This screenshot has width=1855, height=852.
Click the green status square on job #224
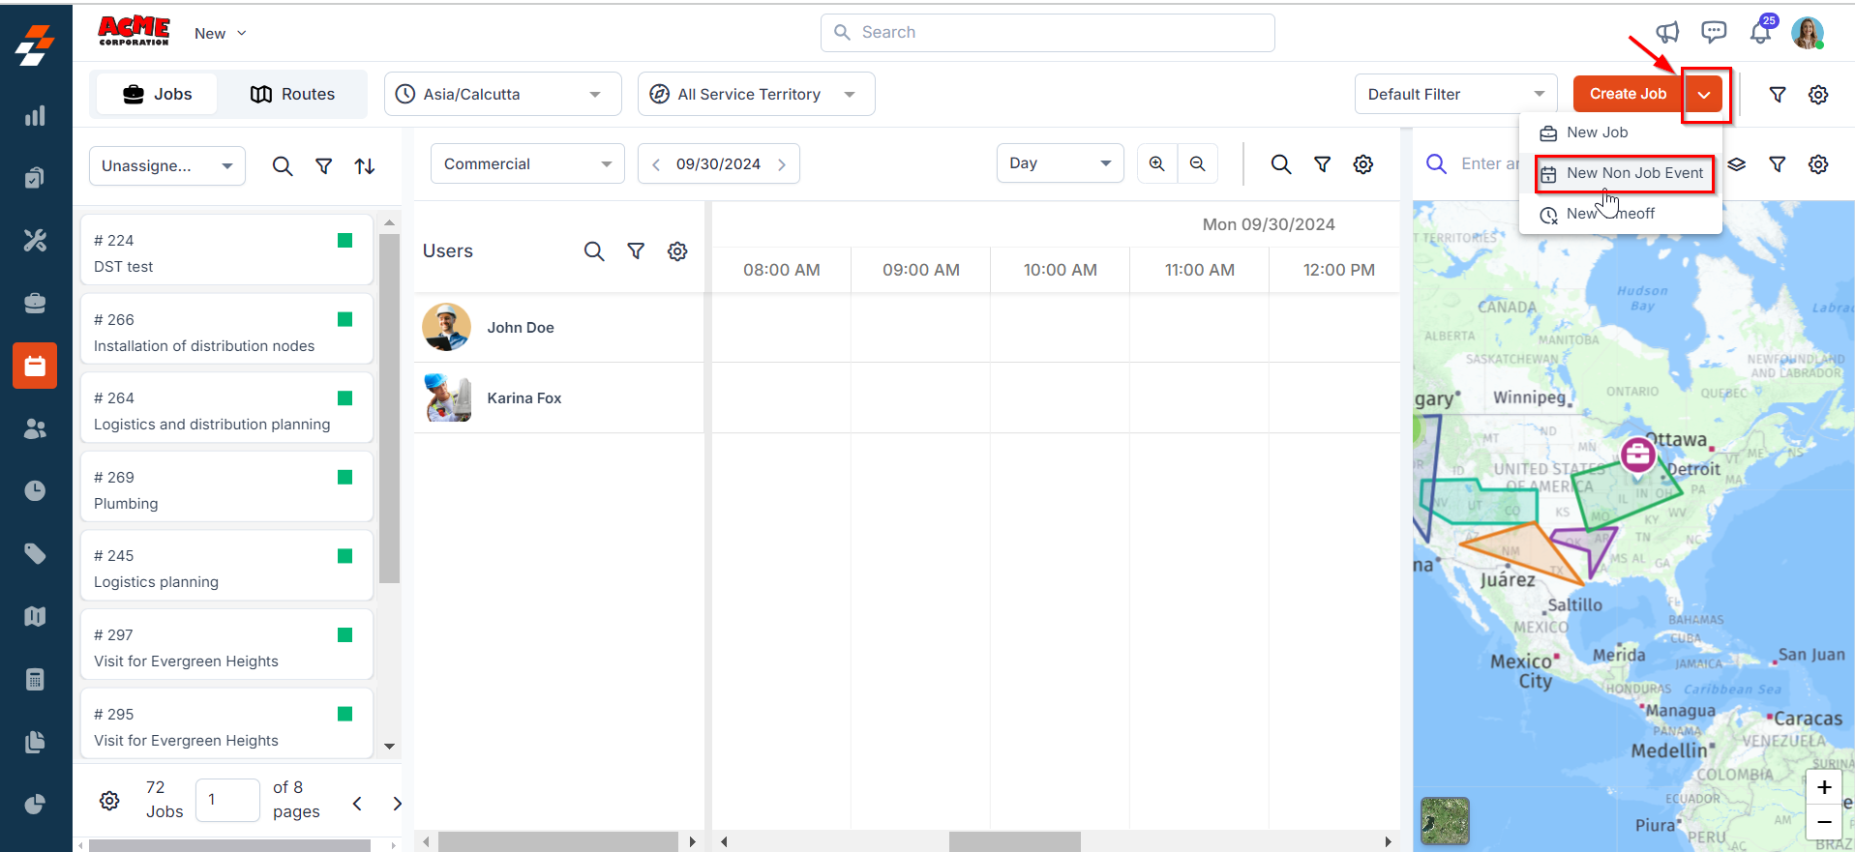(344, 241)
